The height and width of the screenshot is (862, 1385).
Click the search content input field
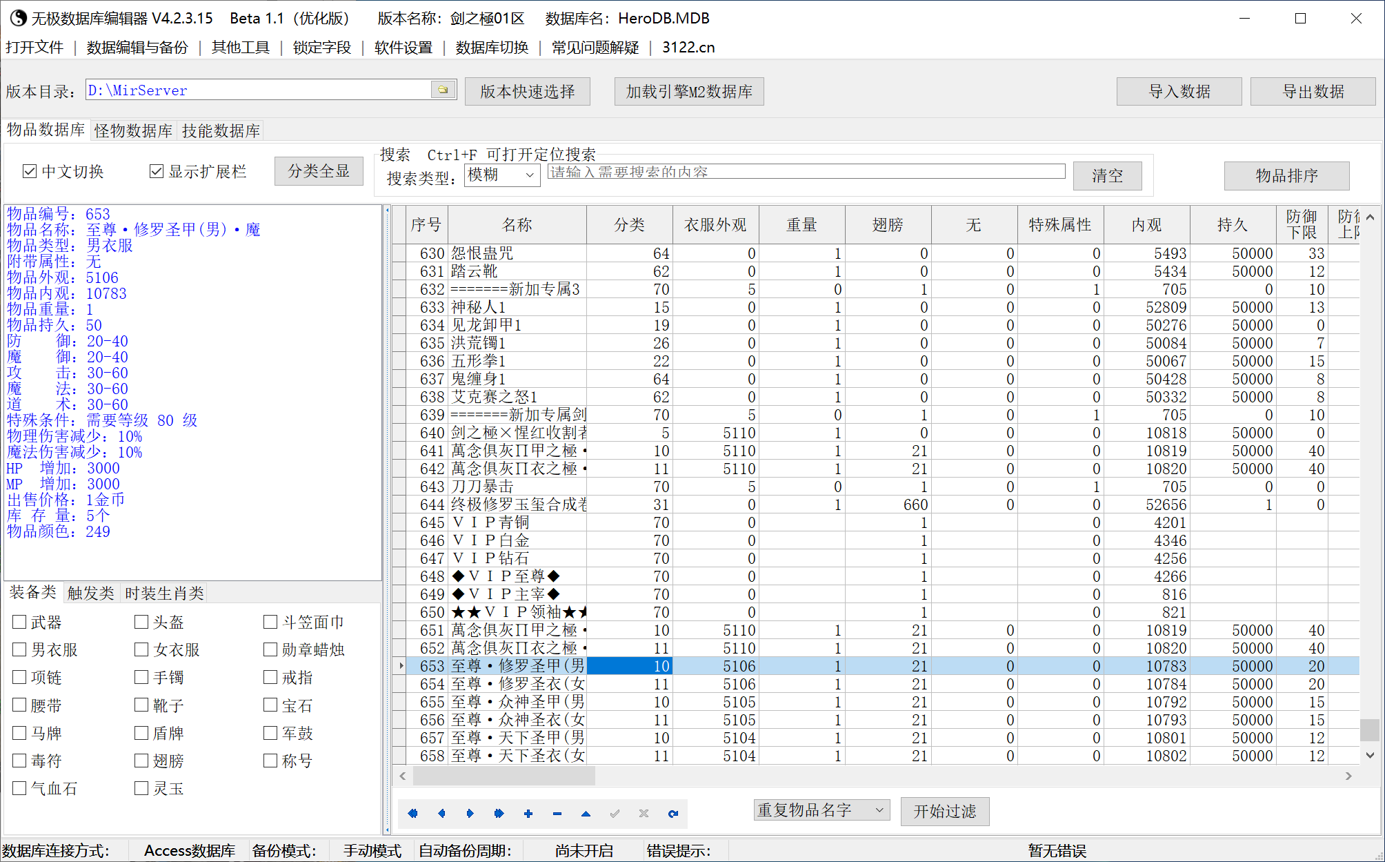click(806, 171)
